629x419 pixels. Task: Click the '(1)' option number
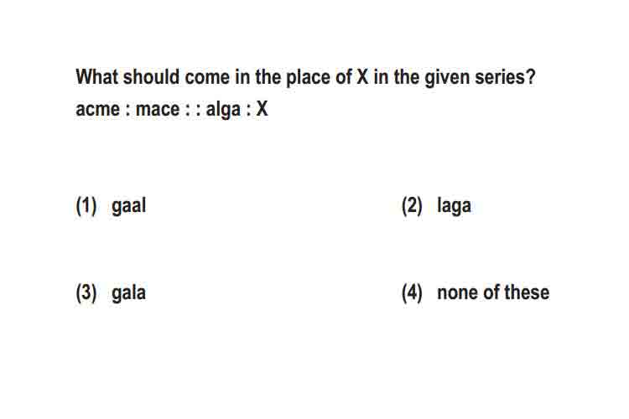(86, 206)
